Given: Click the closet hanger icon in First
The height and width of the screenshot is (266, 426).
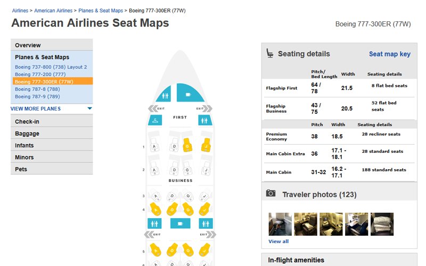Looking at the screenshot, I should (x=154, y=120).
